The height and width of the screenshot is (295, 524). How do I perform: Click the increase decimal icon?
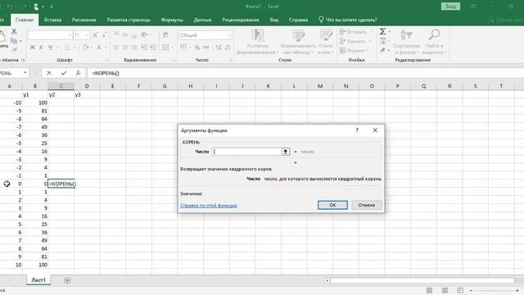pyautogui.click(x=219, y=48)
